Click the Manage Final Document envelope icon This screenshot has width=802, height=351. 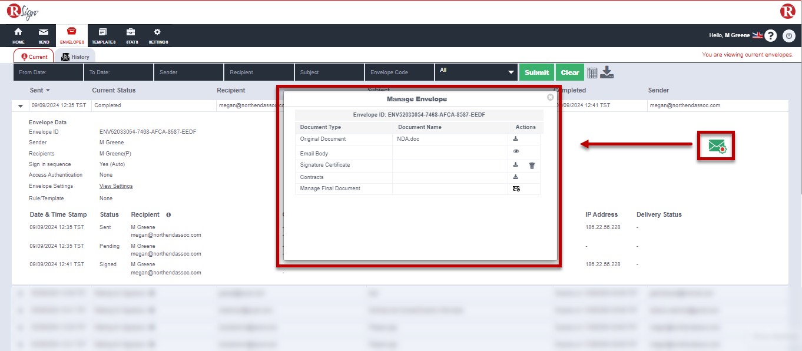pos(516,189)
